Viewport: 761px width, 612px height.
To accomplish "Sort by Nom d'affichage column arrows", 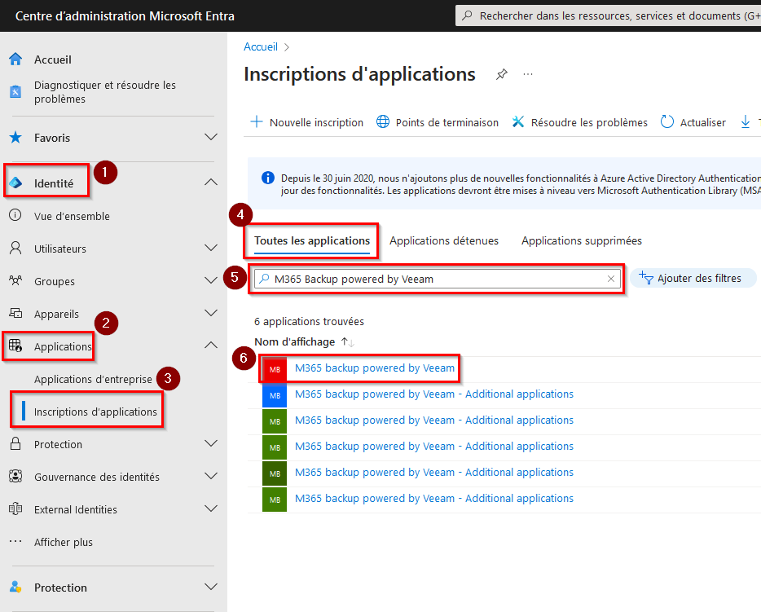I will click(347, 342).
